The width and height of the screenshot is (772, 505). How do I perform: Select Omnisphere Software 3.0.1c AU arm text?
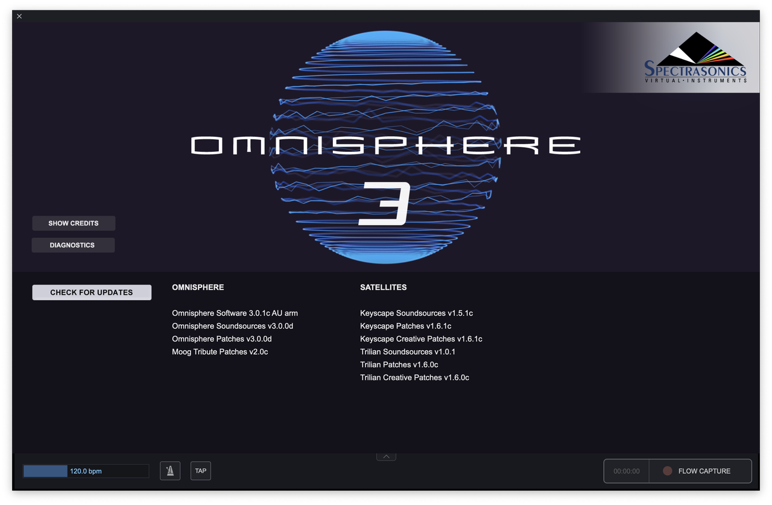[x=235, y=313]
